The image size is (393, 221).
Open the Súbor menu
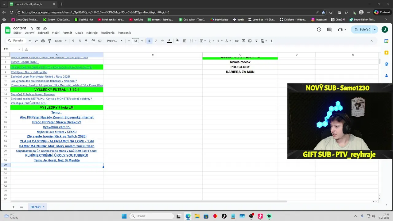click(x=17, y=33)
